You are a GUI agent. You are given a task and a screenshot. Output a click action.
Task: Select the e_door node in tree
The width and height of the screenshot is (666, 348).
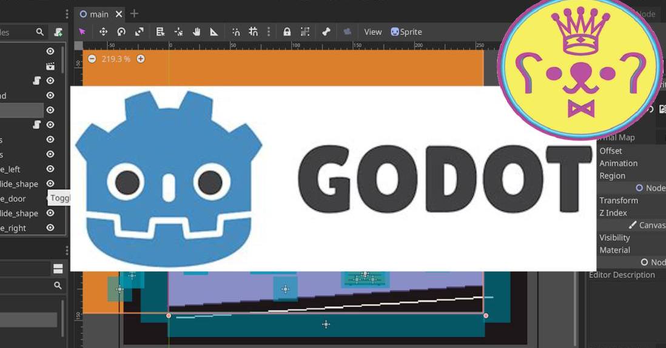tap(13, 199)
